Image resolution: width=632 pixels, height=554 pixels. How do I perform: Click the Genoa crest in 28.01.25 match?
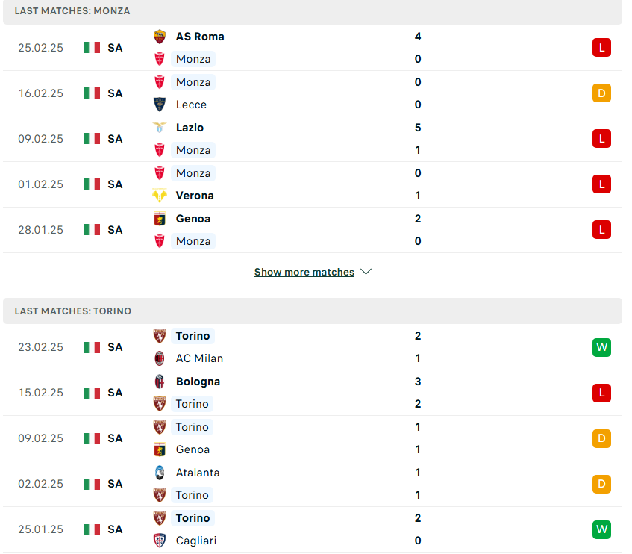pos(160,219)
